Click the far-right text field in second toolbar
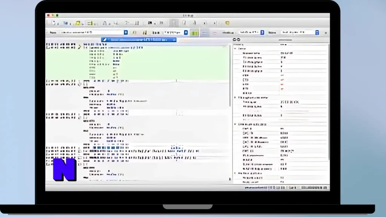 298,32
